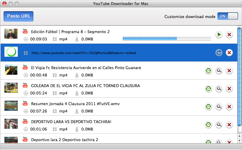
Task: Delete the selected youtube.com/watch URL entry
Action: pyautogui.click(x=229, y=53)
